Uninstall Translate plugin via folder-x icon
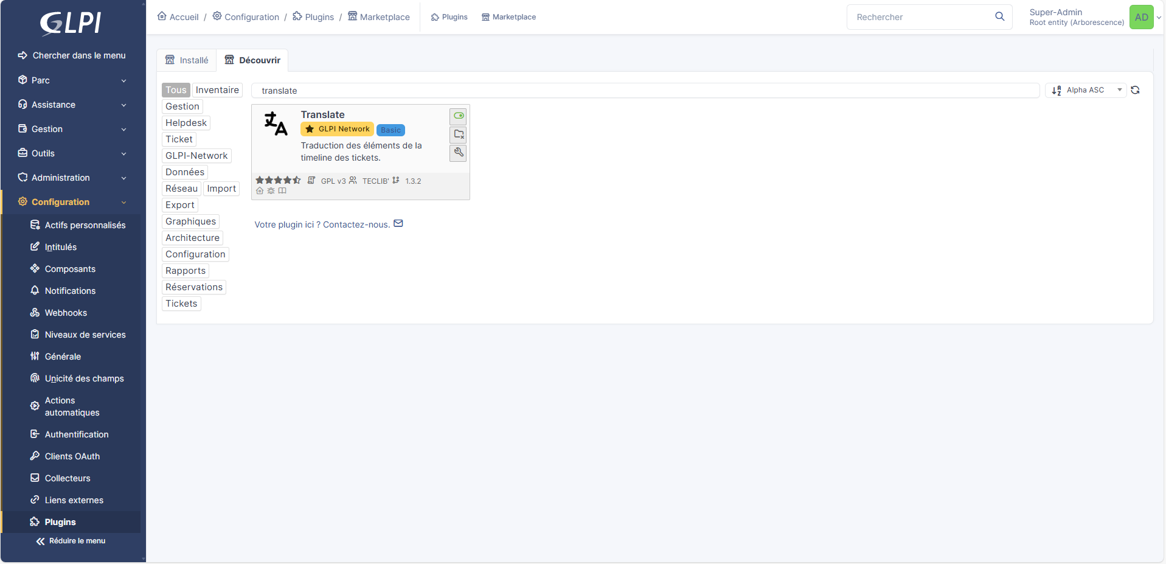The height and width of the screenshot is (564, 1166). coord(458,134)
